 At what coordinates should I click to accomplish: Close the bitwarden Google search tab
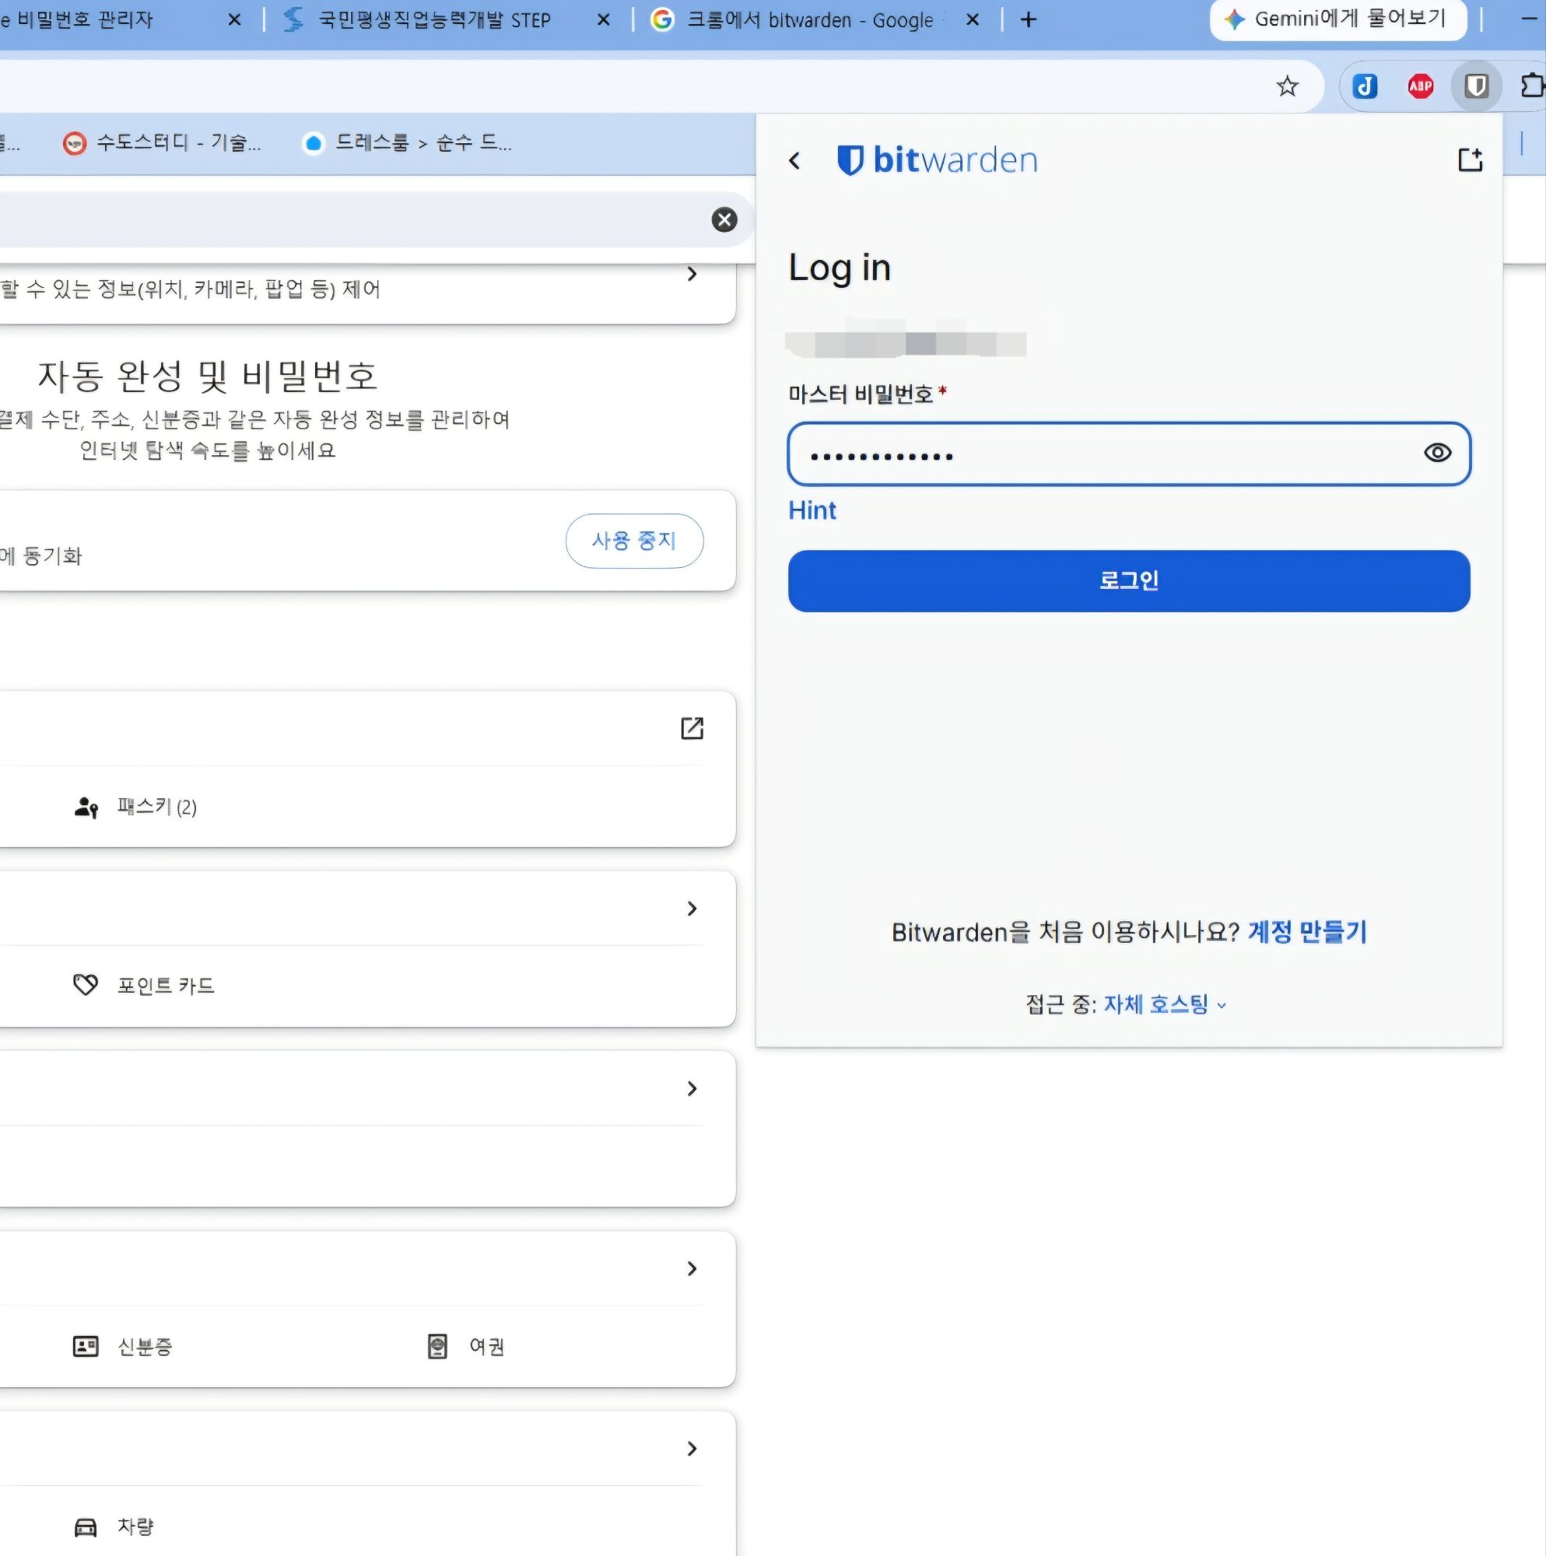click(973, 19)
